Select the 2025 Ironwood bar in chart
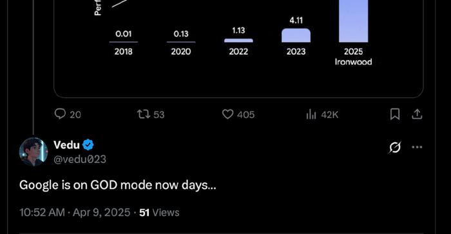 point(354,21)
